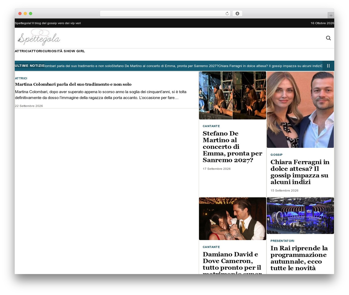Pause the news ticker

pos(328,66)
